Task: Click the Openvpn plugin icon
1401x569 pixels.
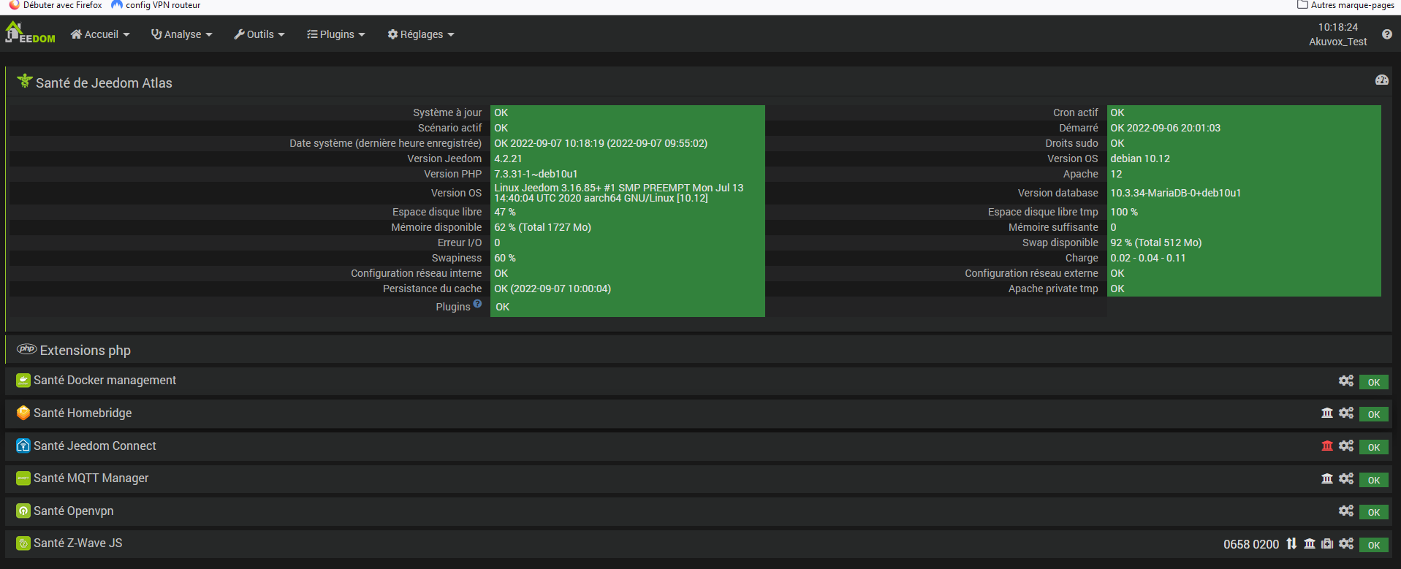Action: point(23,511)
